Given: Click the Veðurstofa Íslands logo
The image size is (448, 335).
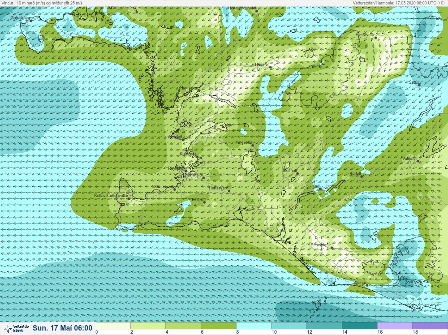Looking at the screenshot, I should coord(17,328).
